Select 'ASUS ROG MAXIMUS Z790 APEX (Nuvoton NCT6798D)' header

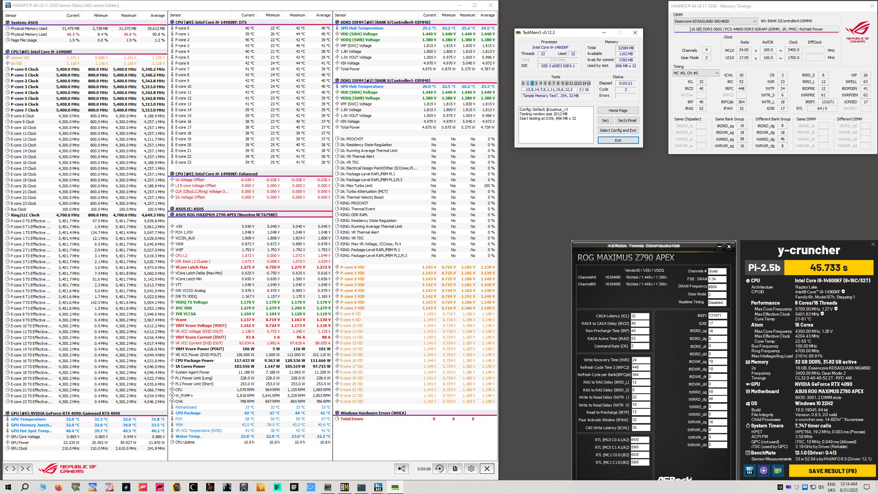[x=250, y=215]
